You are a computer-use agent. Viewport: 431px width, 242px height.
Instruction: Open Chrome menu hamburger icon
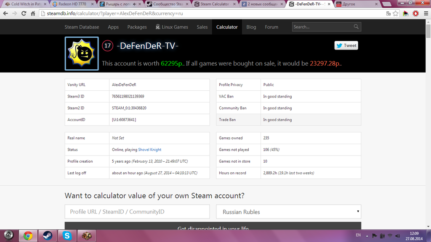[x=426, y=13]
